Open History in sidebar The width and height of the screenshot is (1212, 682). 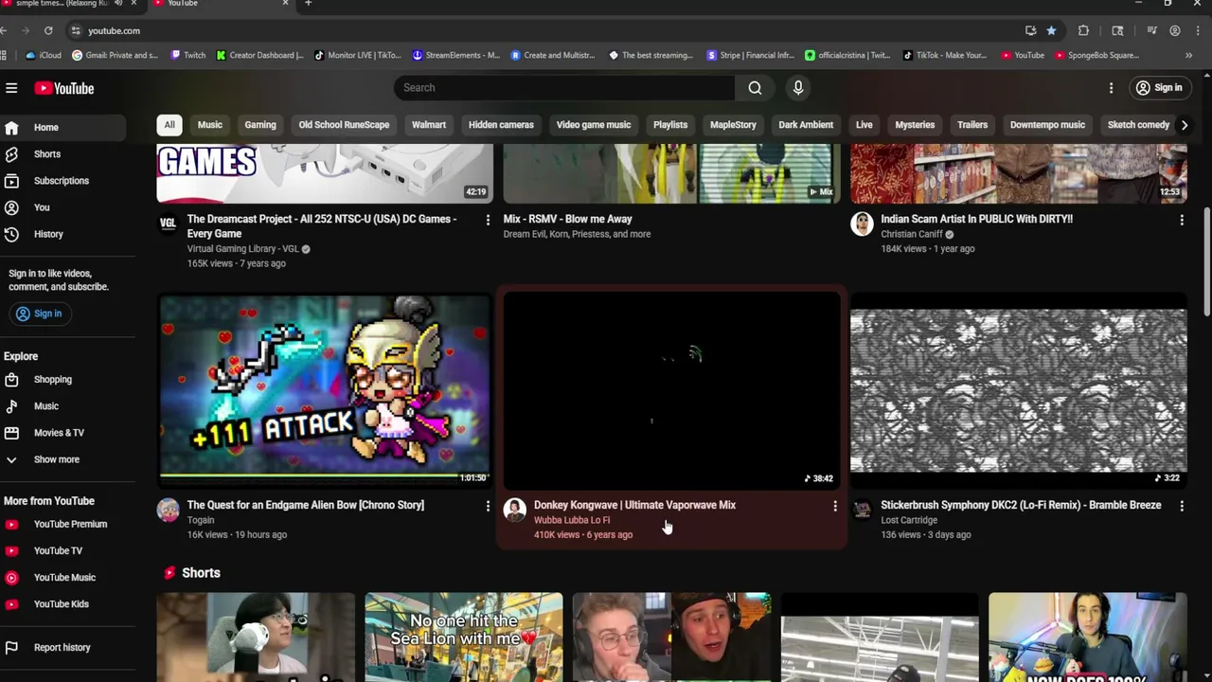62,234
